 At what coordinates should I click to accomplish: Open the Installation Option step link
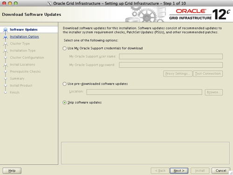coord(24,36)
